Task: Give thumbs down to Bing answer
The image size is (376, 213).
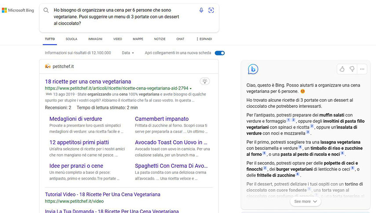Action: (x=352, y=69)
